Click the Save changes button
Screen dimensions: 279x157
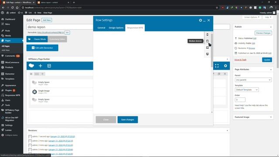click(x=128, y=119)
